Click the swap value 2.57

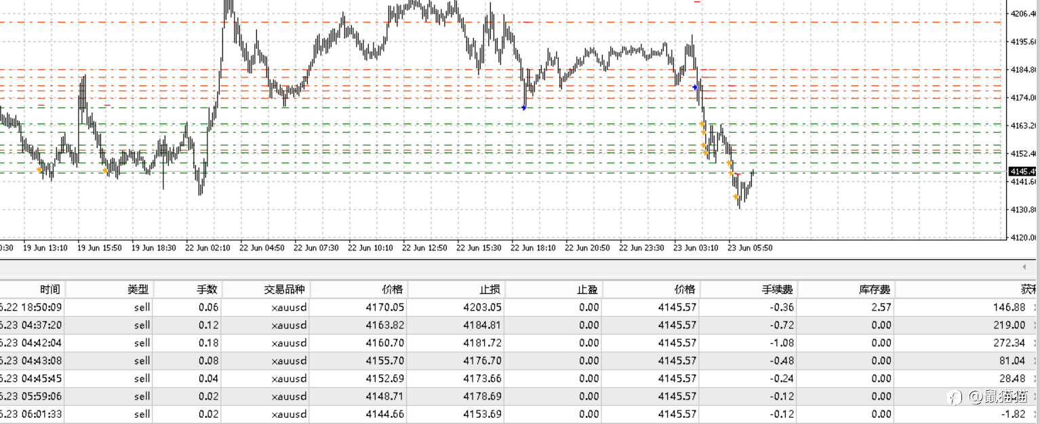coord(881,307)
